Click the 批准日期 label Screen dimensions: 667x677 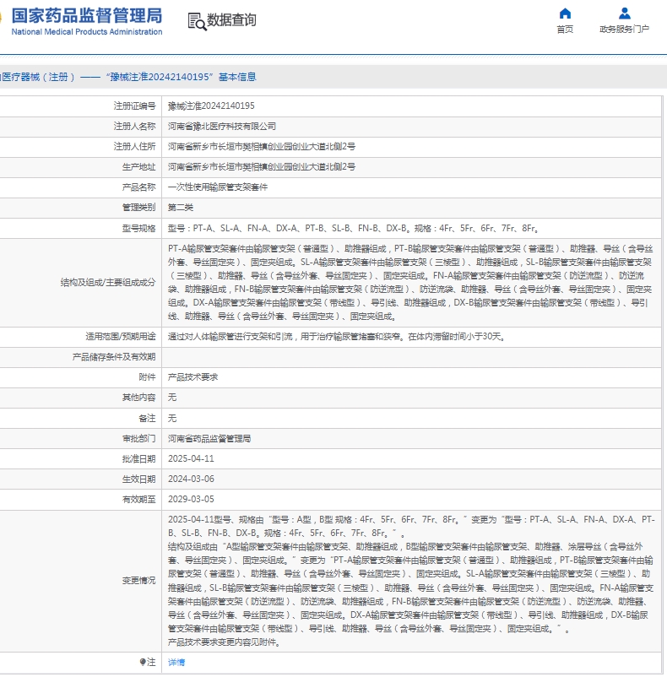138,459
